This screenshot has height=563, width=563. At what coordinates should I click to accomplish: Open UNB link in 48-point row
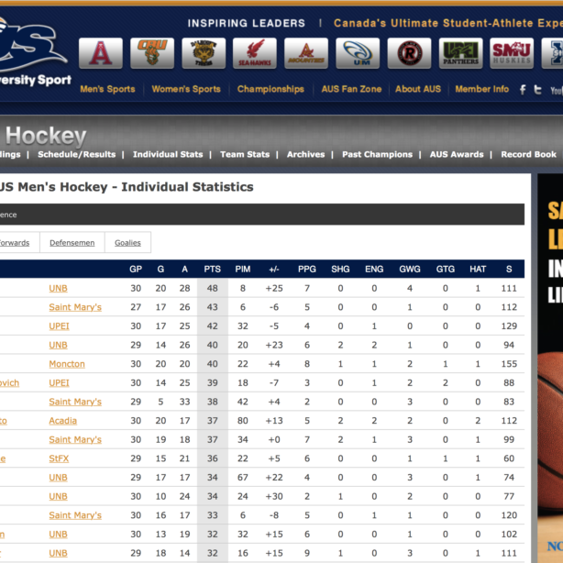58,288
